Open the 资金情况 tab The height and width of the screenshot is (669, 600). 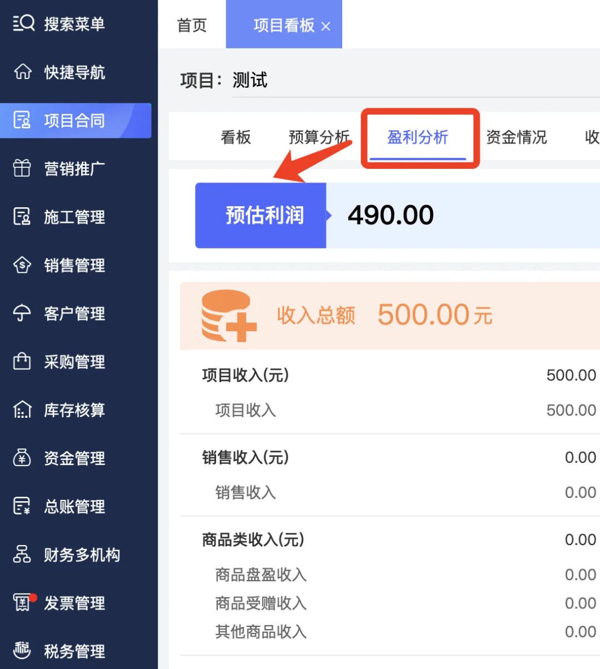517,137
